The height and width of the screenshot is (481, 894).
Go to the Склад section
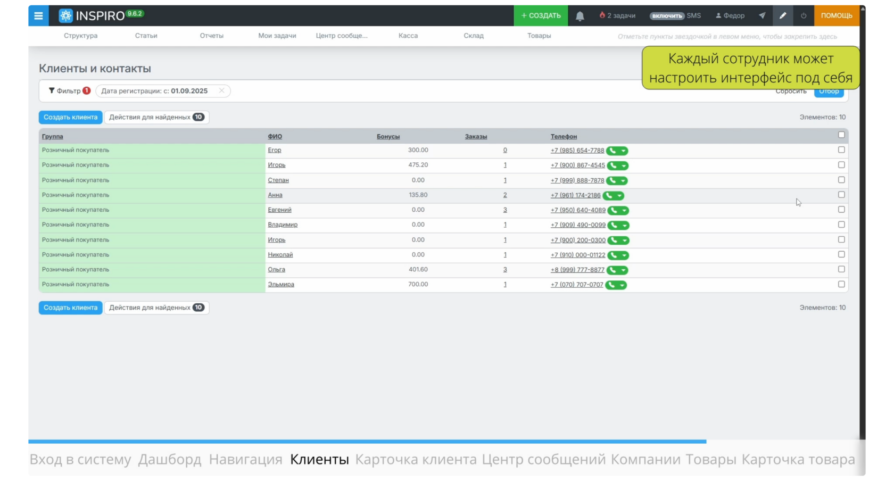[474, 36]
